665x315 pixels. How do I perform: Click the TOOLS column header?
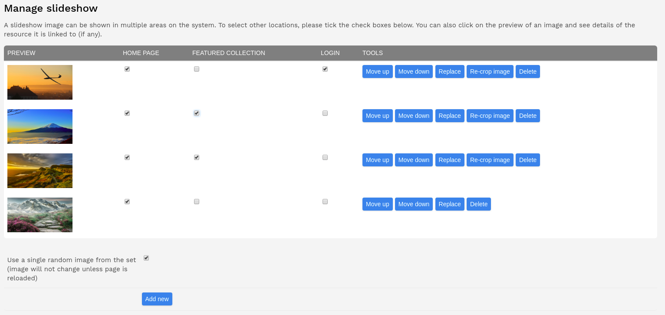[373, 53]
